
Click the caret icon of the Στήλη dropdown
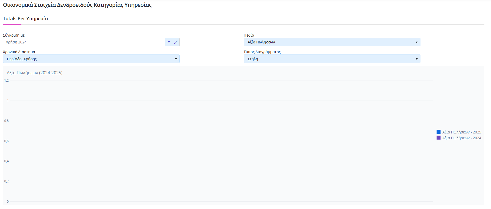pos(417,59)
